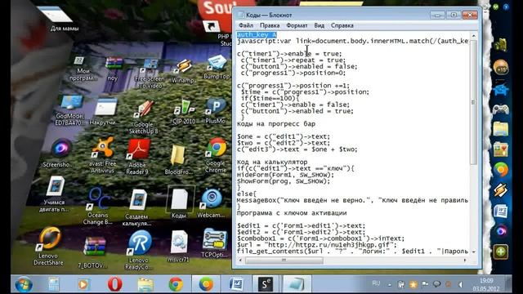Select the Webcam... desktop icon
The width and height of the screenshot is (523, 294).
pyautogui.click(x=211, y=203)
